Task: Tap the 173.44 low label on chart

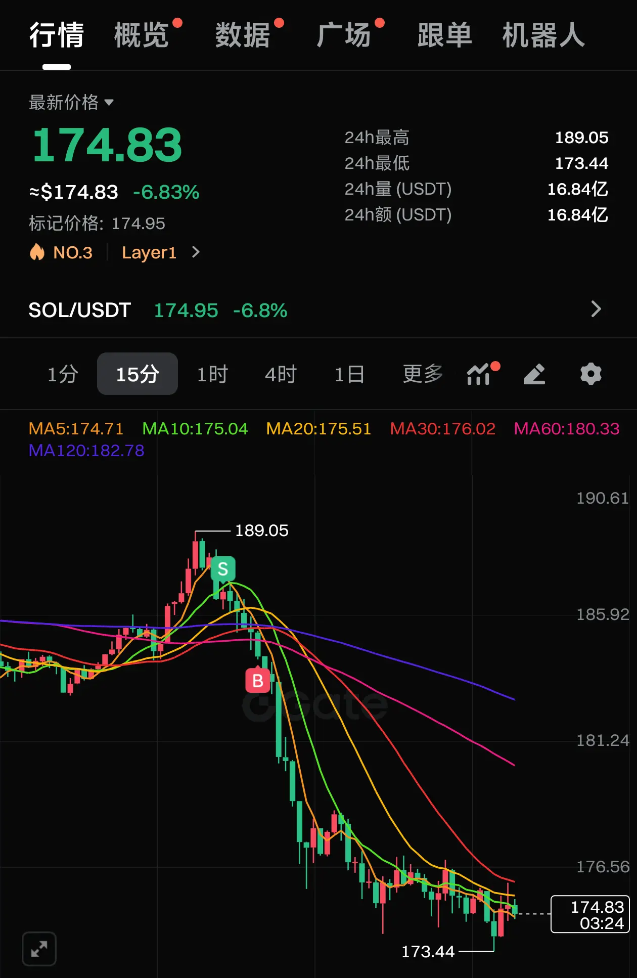Action: click(428, 952)
